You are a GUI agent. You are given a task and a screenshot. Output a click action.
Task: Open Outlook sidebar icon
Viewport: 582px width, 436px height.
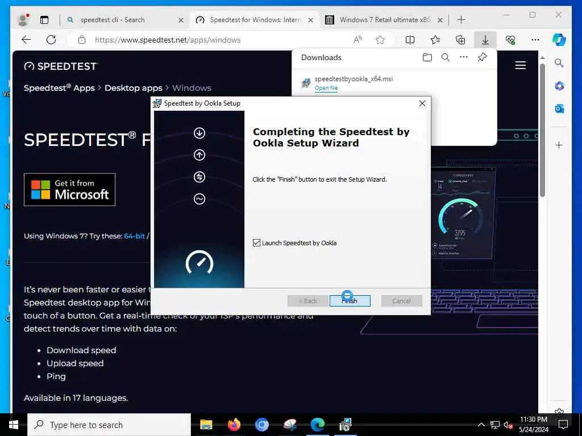[x=559, y=108]
